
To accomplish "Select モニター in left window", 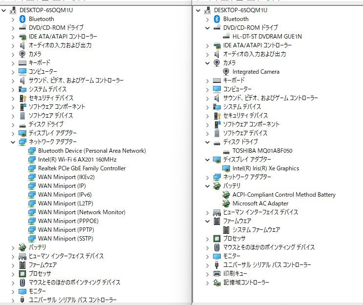I will [37, 291].
